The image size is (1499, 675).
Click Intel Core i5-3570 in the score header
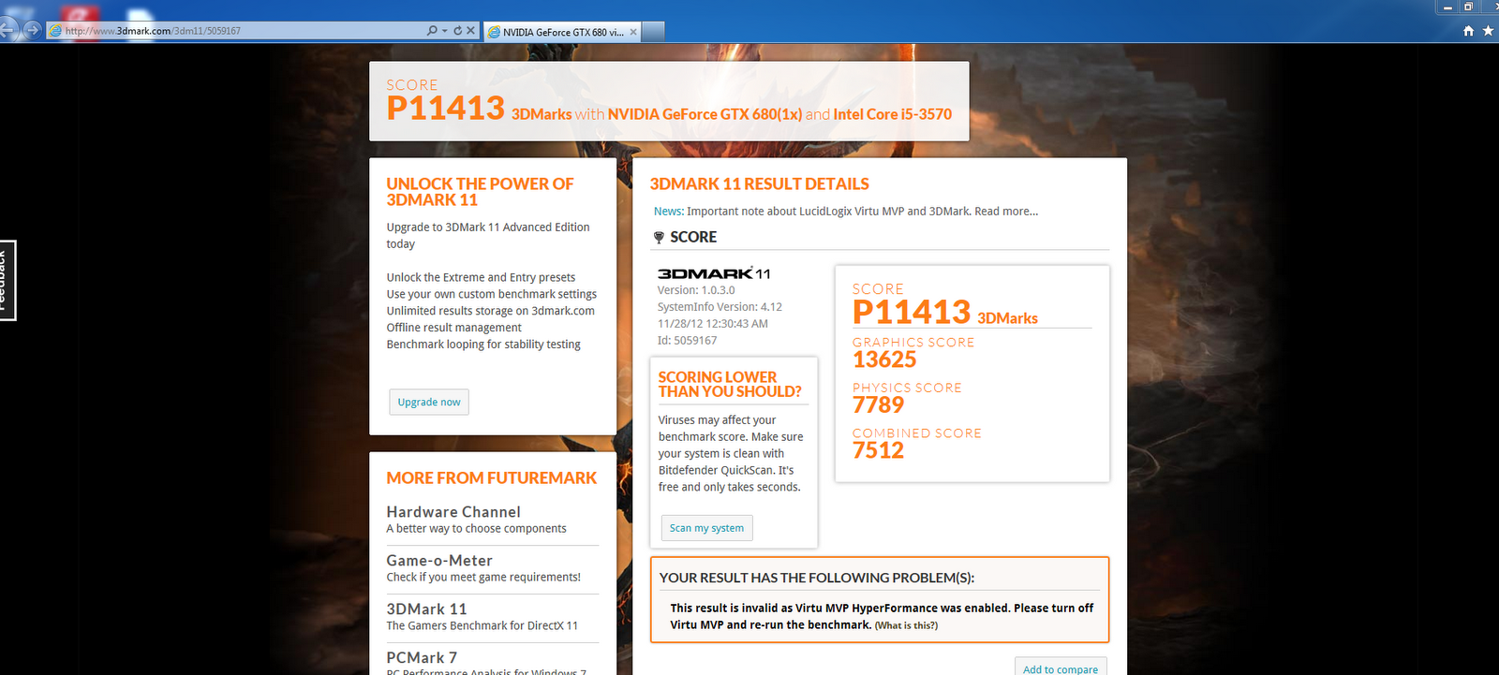point(892,114)
